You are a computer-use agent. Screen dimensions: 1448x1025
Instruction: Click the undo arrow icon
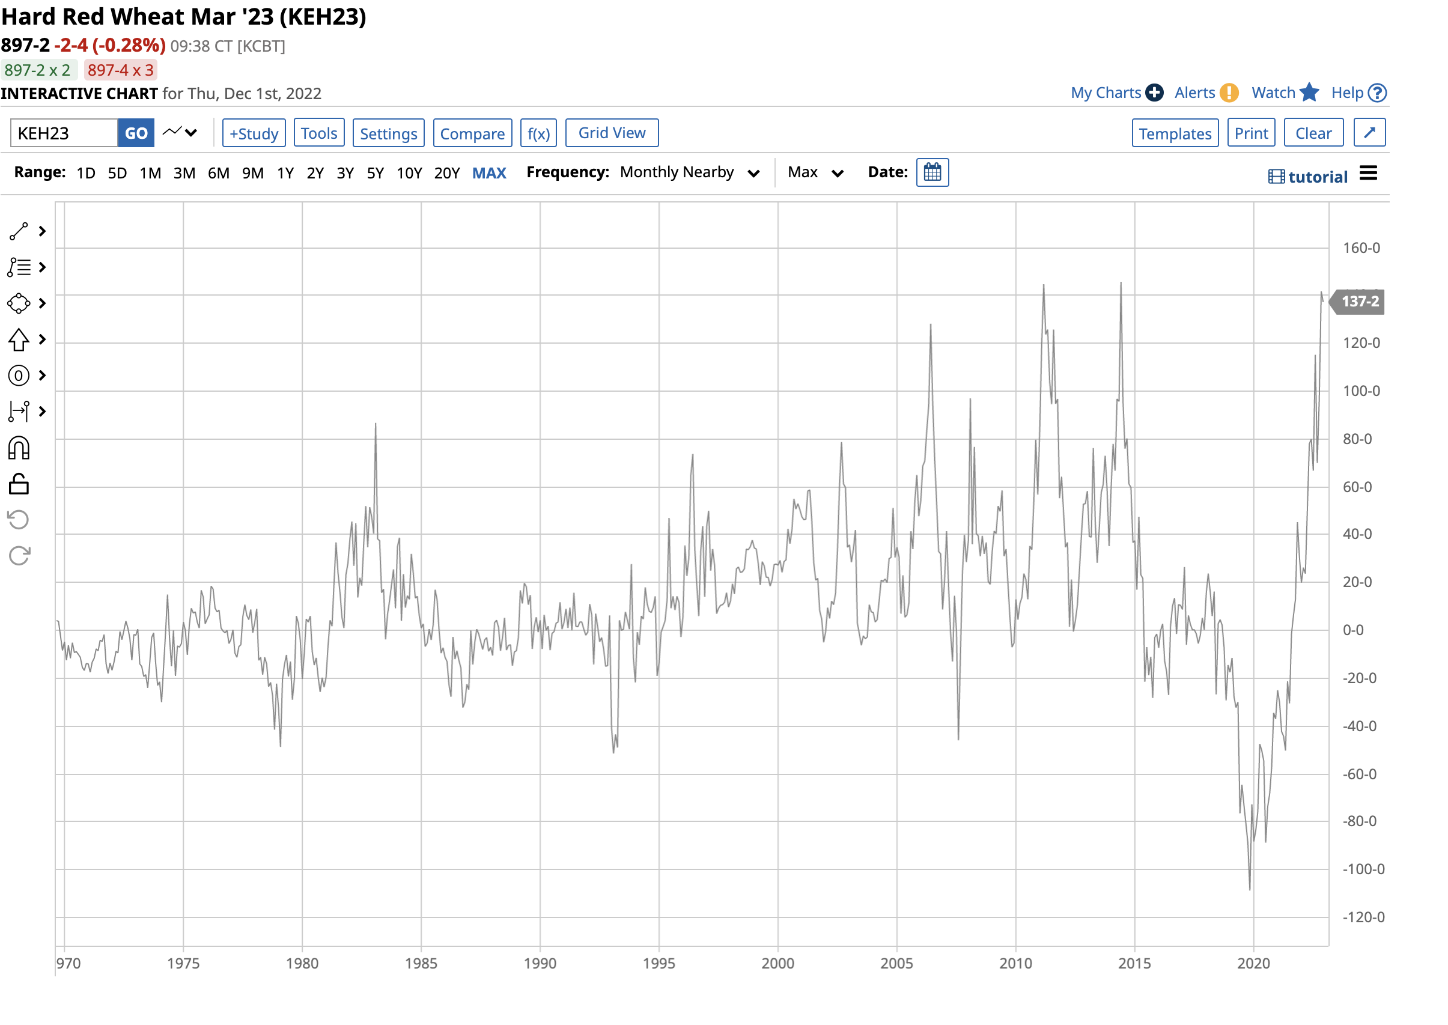[x=18, y=520]
